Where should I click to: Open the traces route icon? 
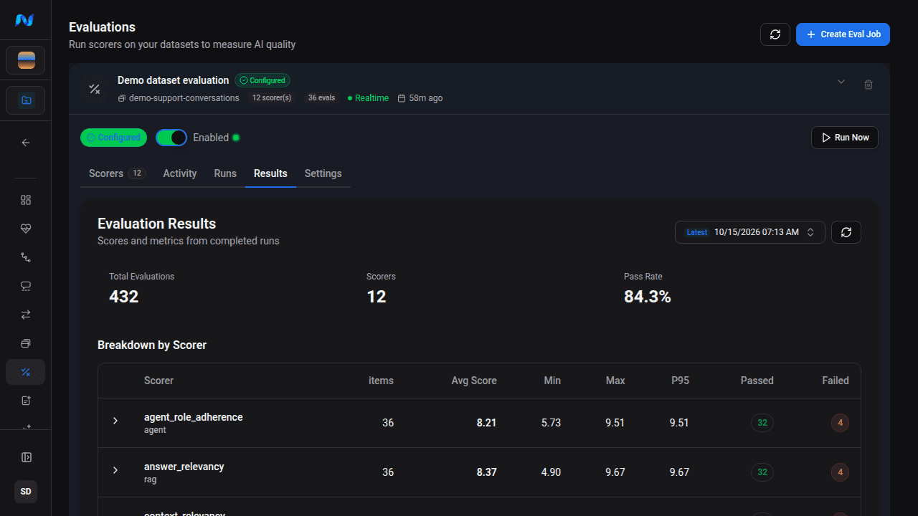26,257
